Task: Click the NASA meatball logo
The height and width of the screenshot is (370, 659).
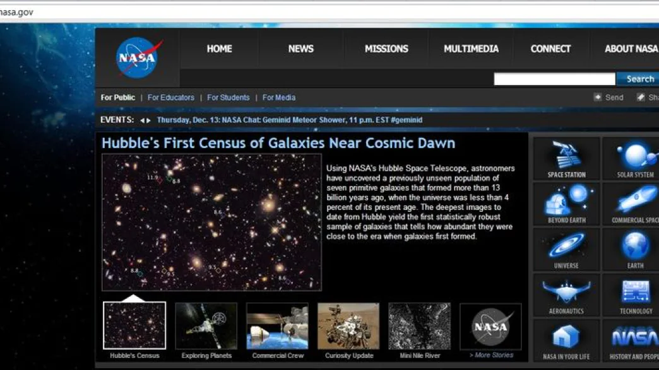Action: [139, 58]
